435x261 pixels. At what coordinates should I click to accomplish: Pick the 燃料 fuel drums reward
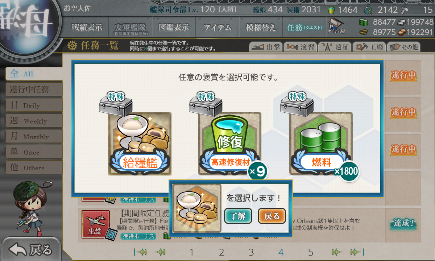click(321, 144)
